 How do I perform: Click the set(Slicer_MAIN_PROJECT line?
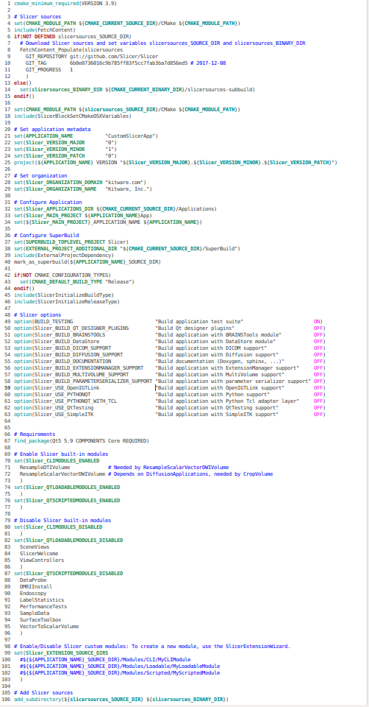[83, 216]
